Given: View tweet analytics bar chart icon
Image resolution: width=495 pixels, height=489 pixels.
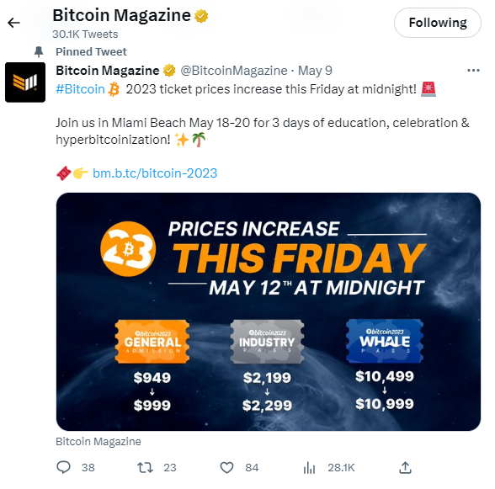Looking at the screenshot, I should point(310,467).
